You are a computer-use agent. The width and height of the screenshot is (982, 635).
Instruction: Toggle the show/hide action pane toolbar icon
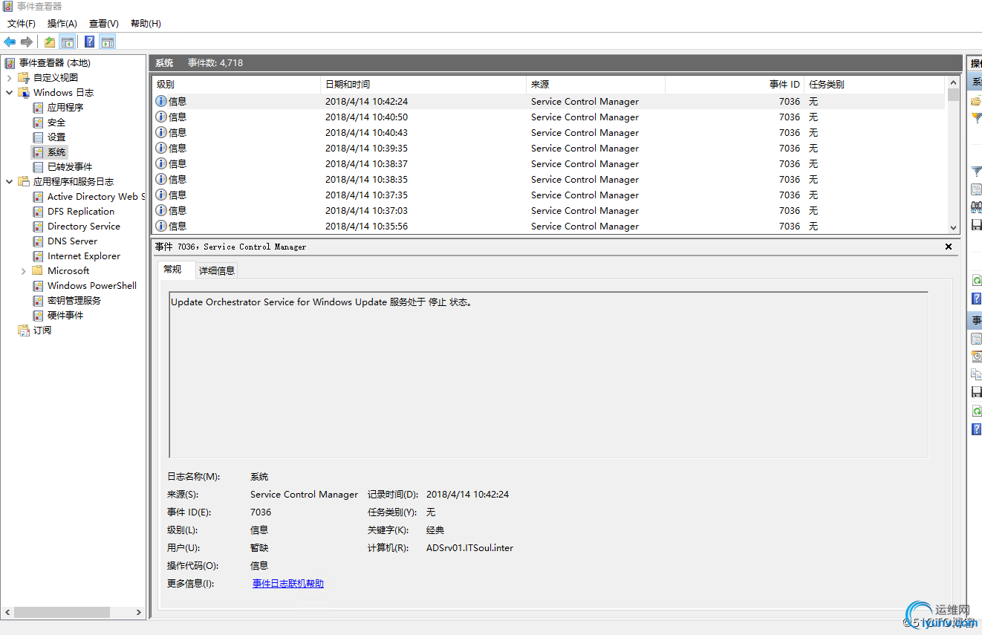click(108, 42)
